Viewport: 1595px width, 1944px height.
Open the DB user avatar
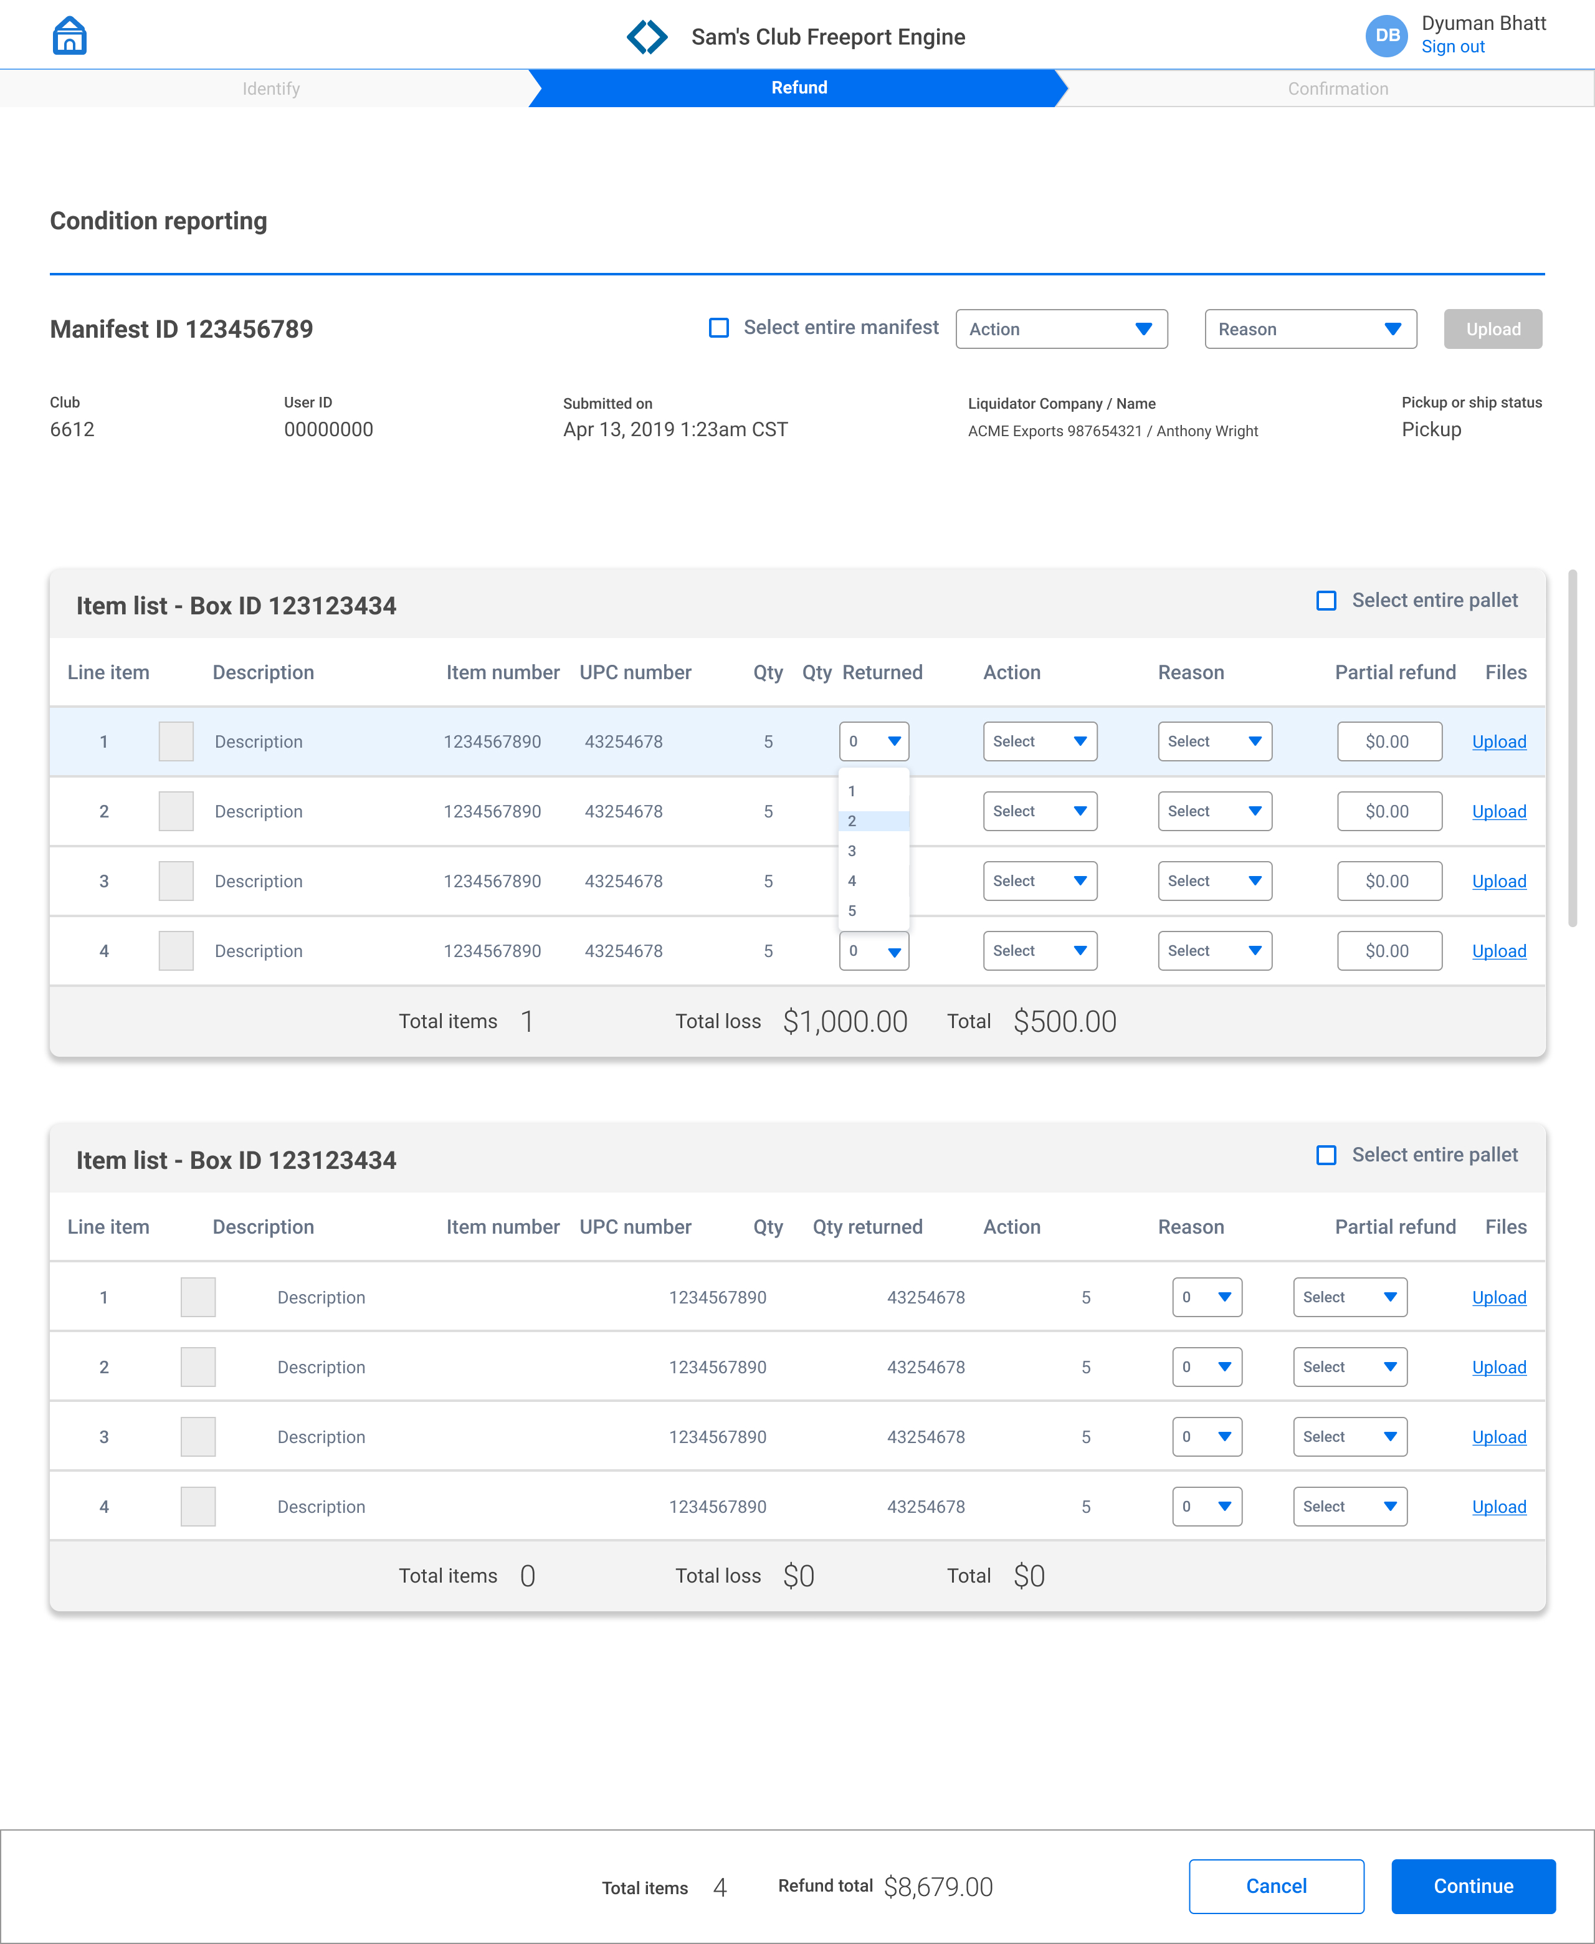tap(1386, 36)
